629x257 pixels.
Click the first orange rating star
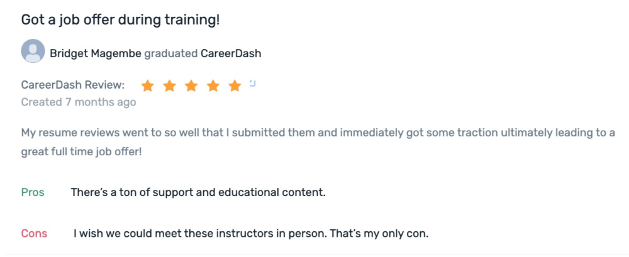click(148, 85)
